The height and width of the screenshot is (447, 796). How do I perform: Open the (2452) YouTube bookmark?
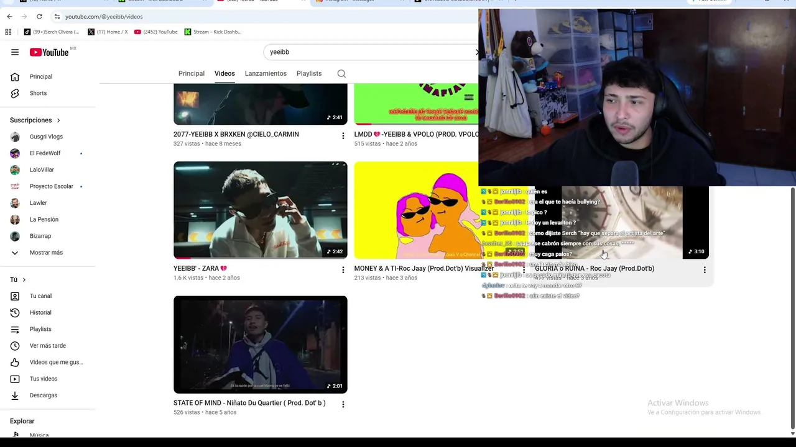coord(155,32)
